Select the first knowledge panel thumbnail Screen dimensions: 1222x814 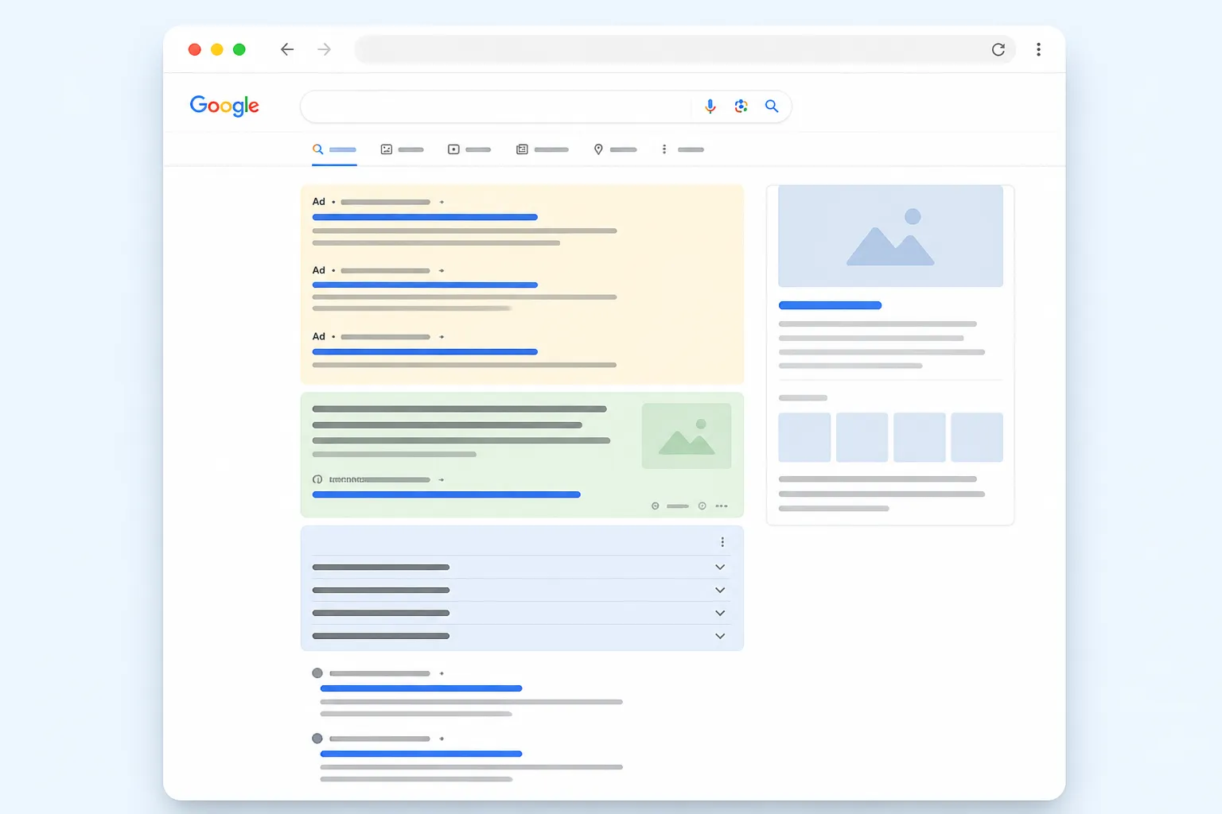pyautogui.click(x=804, y=437)
